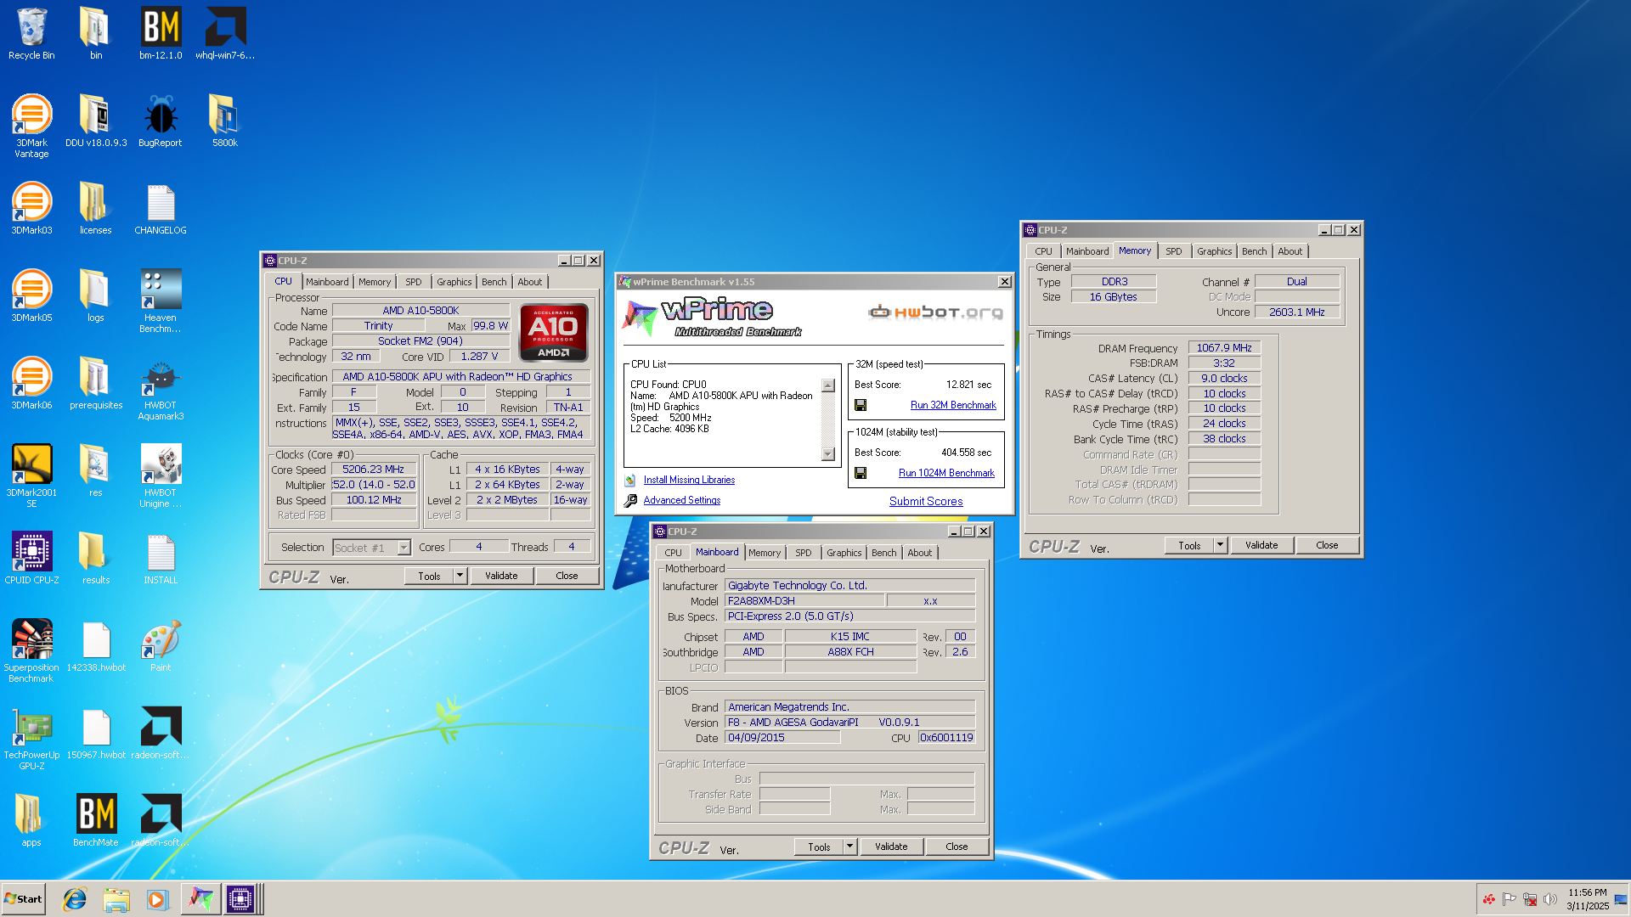Click the taskbar clock
This screenshot has height=917, width=1631.
[1587, 899]
